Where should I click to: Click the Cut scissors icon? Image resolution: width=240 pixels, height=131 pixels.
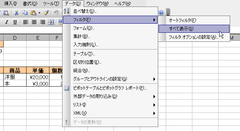pyautogui.click(x=16, y=13)
